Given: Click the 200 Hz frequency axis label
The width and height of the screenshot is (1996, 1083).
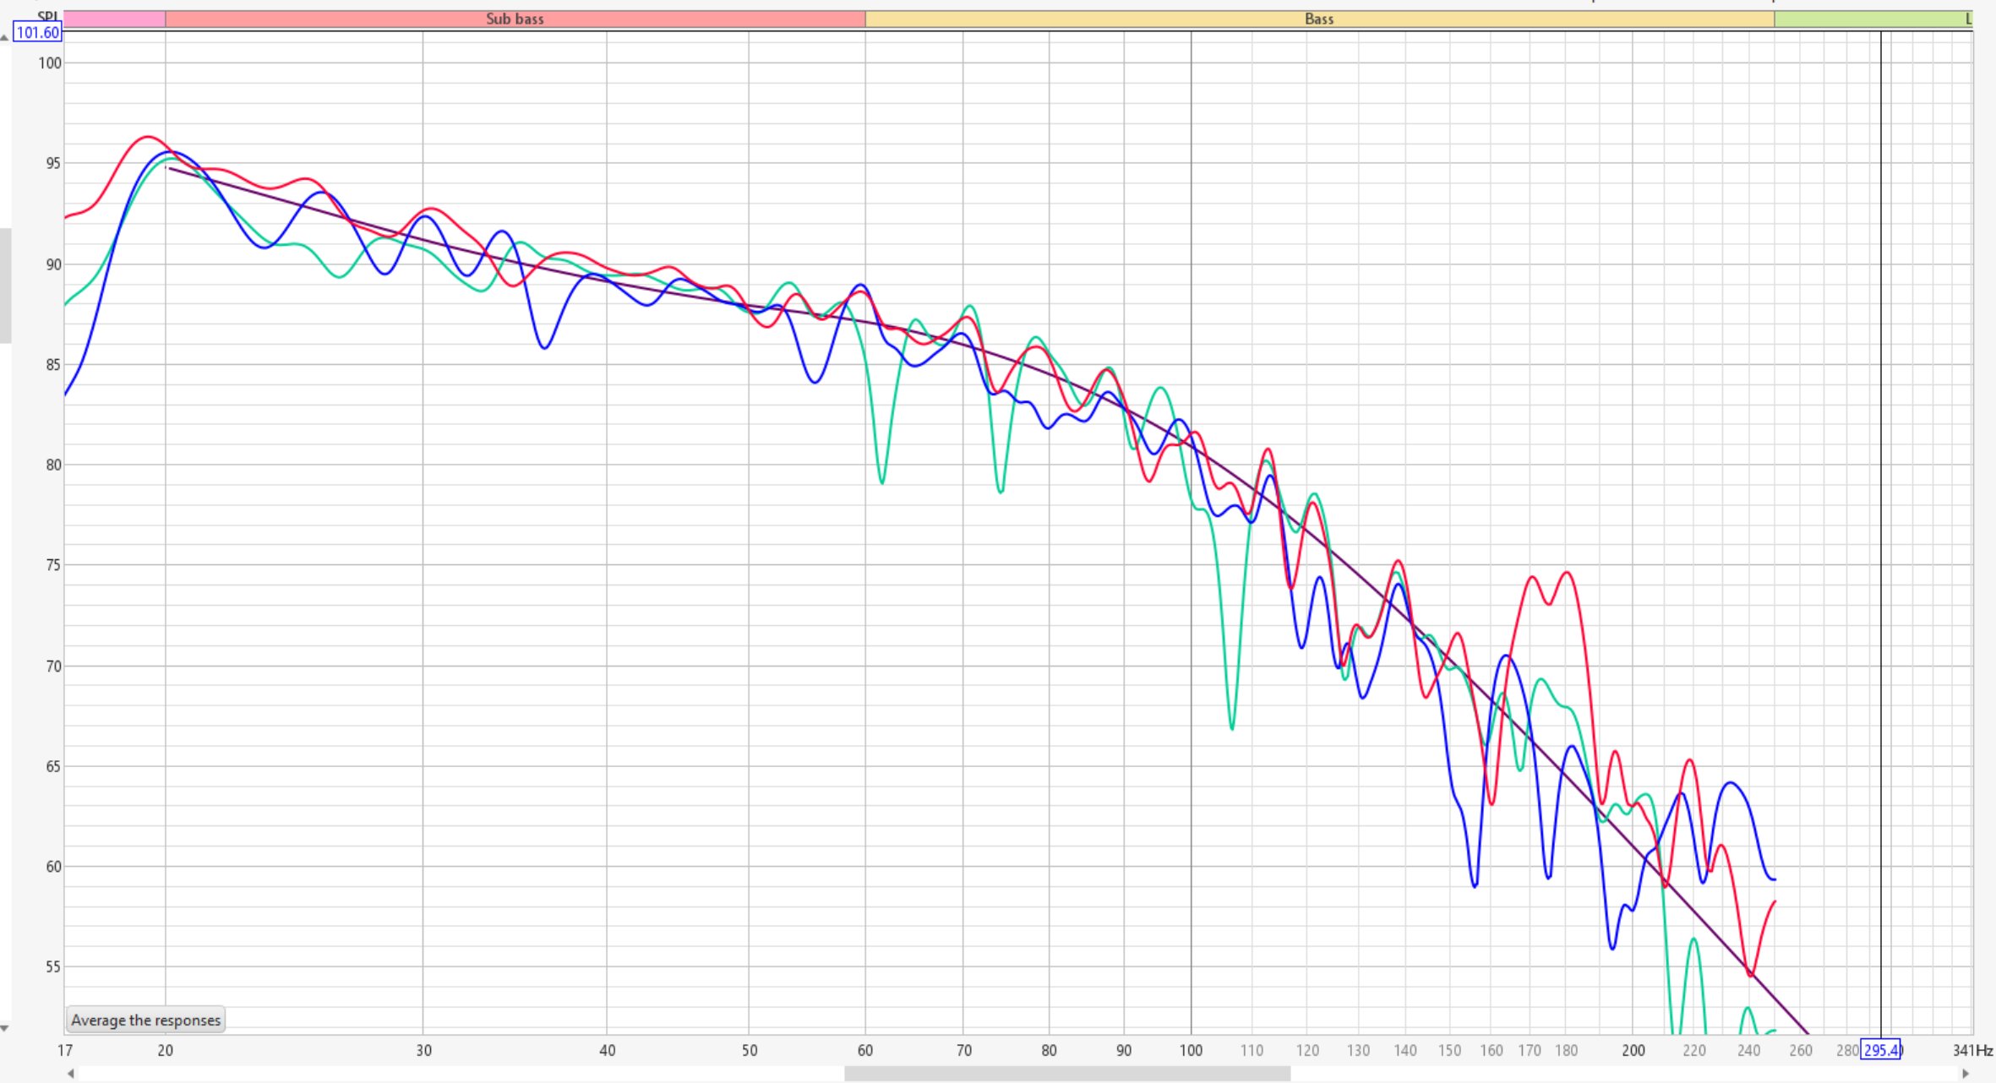Looking at the screenshot, I should pos(1633,1051).
